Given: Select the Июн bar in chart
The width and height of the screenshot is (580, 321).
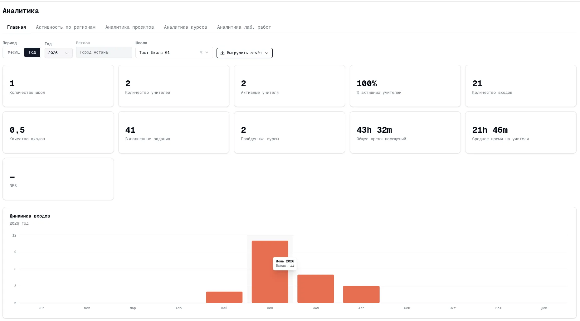Looking at the screenshot, I should pos(270,272).
